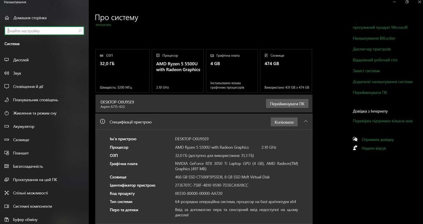Click the device identifier 273E707C value

211,185
